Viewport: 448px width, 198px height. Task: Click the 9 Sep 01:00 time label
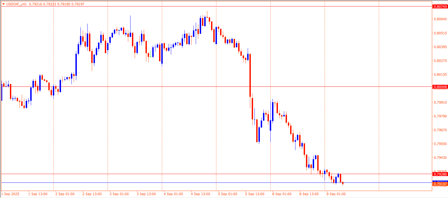(x=336, y=194)
